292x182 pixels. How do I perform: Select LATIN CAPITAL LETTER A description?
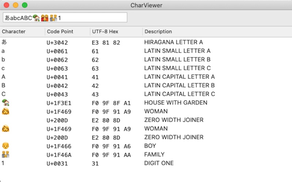pyautogui.click(x=180, y=77)
